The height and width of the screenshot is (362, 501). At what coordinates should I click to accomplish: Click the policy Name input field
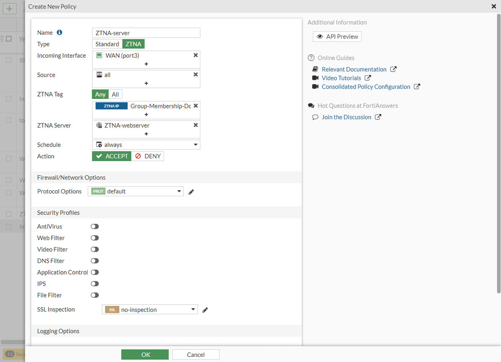(146, 33)
